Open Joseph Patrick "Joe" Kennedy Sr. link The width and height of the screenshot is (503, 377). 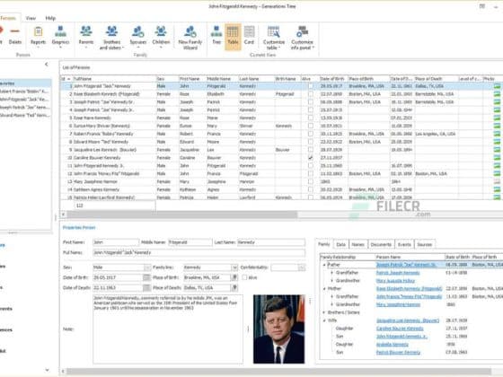[406, 265]
